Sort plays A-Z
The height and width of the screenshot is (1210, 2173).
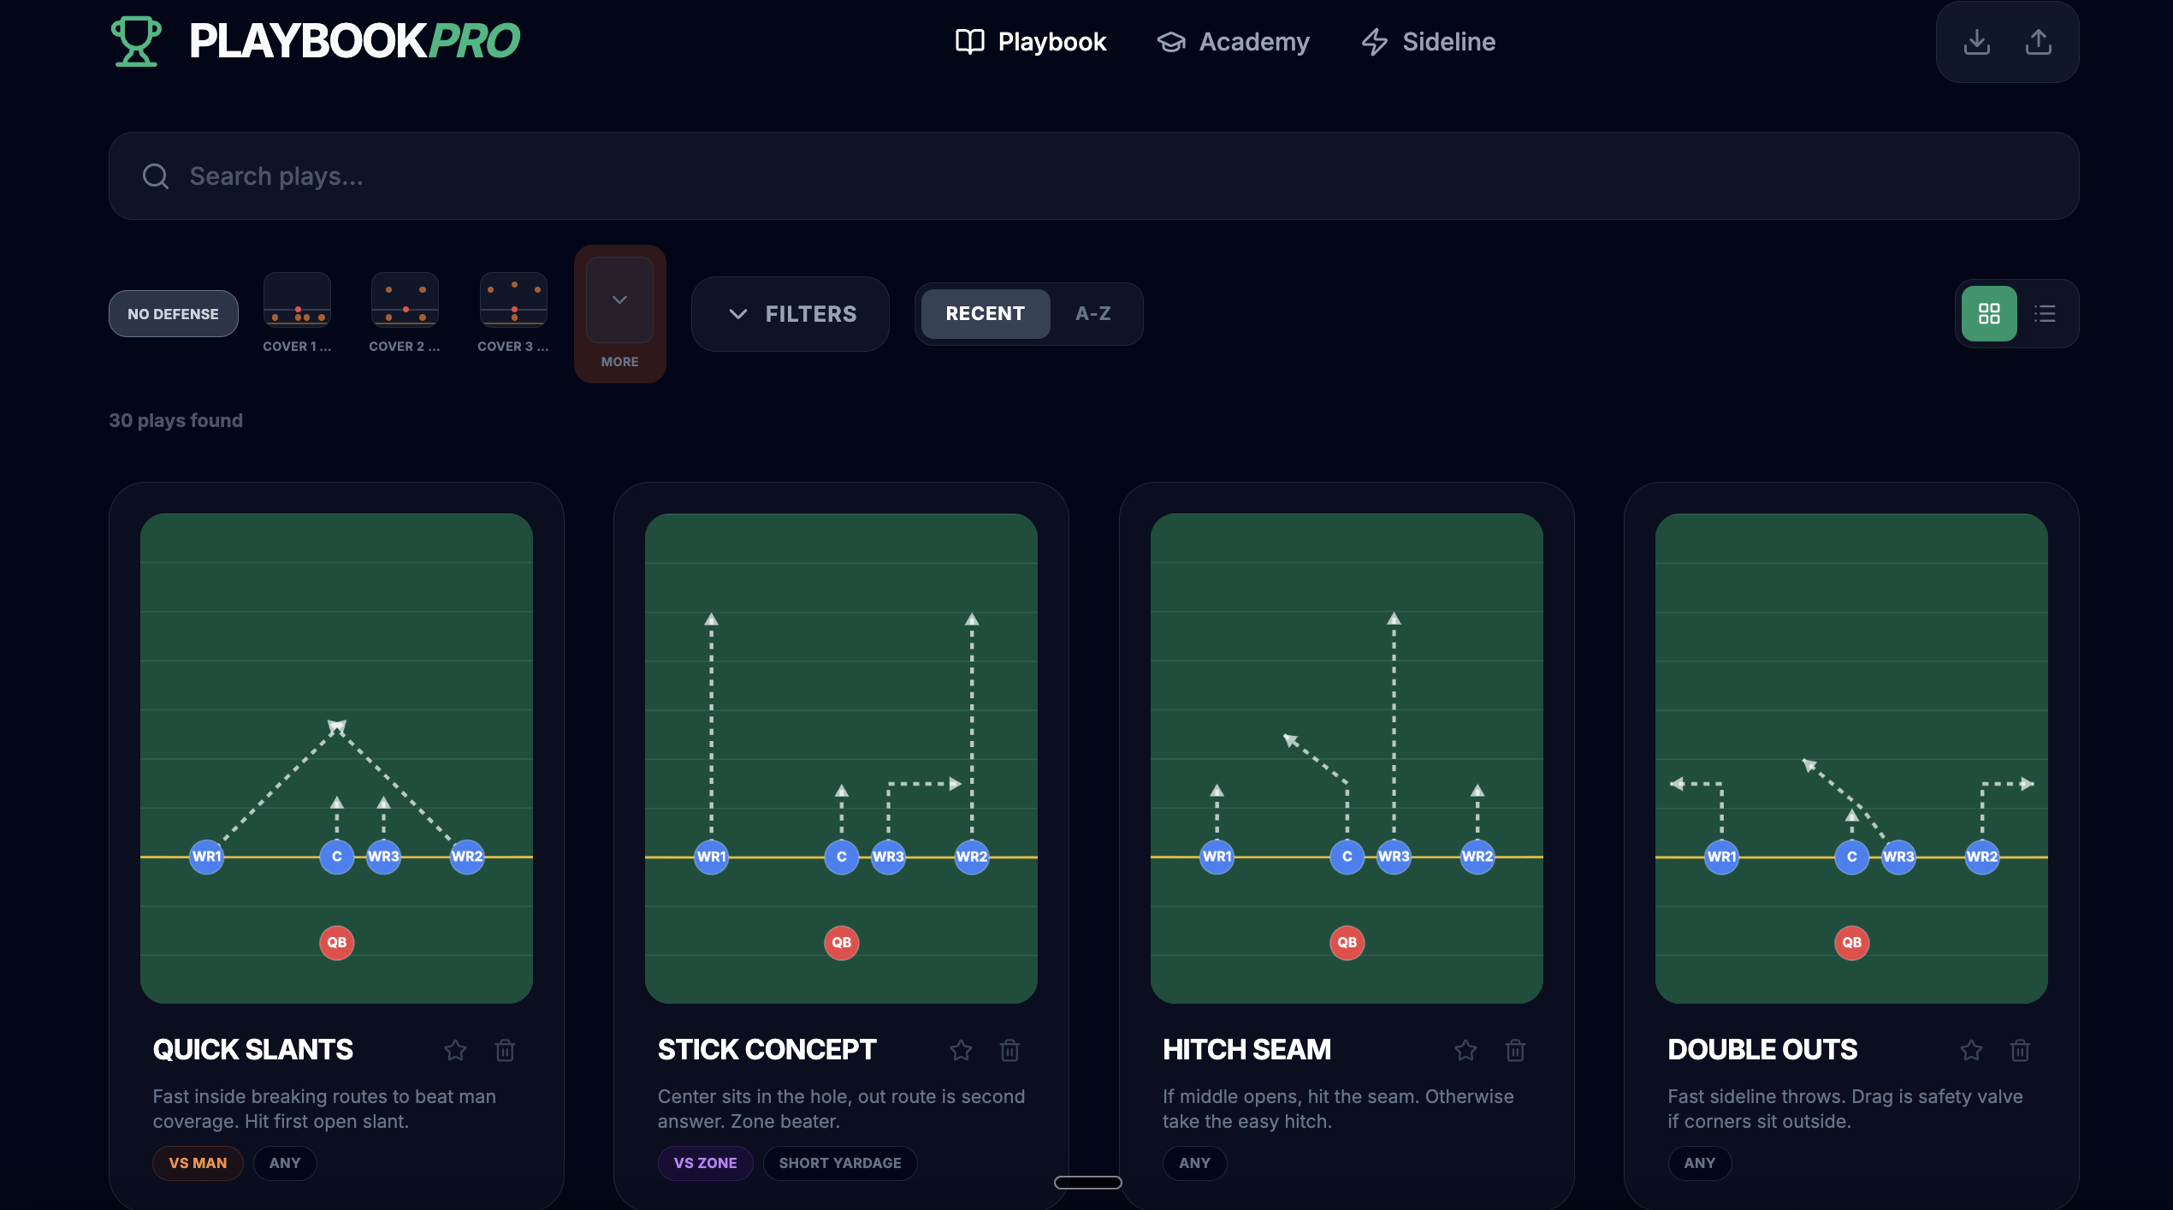click(x=1092, y=314)
